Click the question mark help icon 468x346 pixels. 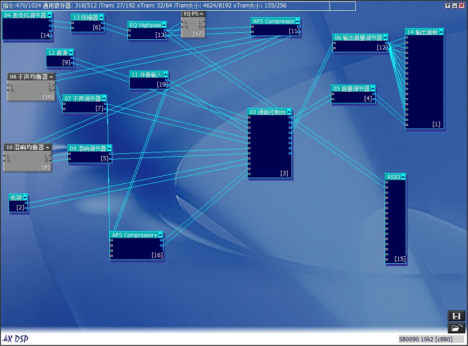[x=447, y=5]
